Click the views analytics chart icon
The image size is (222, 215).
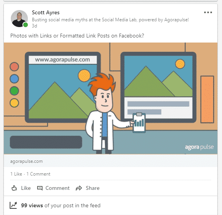tap(13, 205)
